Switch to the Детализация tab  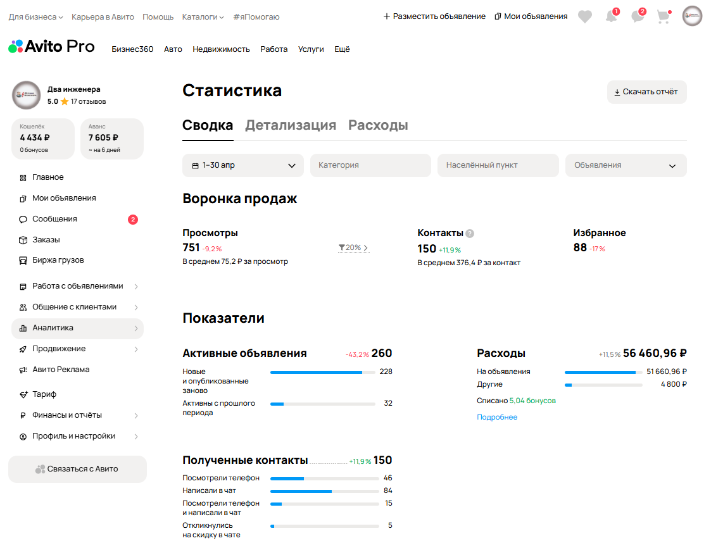pyautogui.click(x=291, y=125)
